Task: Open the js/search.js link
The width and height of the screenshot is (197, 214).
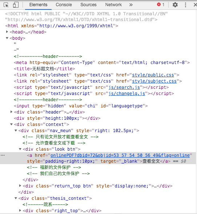Action: coord(124,87)
